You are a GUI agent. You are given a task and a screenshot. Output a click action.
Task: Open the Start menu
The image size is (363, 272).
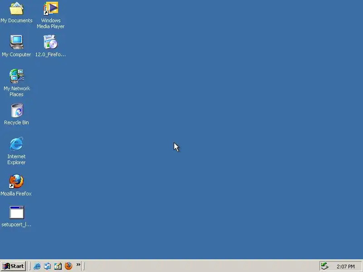click(13, 266)
